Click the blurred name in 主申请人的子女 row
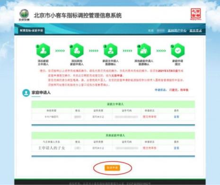This screenshot has height=185, width=220. coord(78,148)
